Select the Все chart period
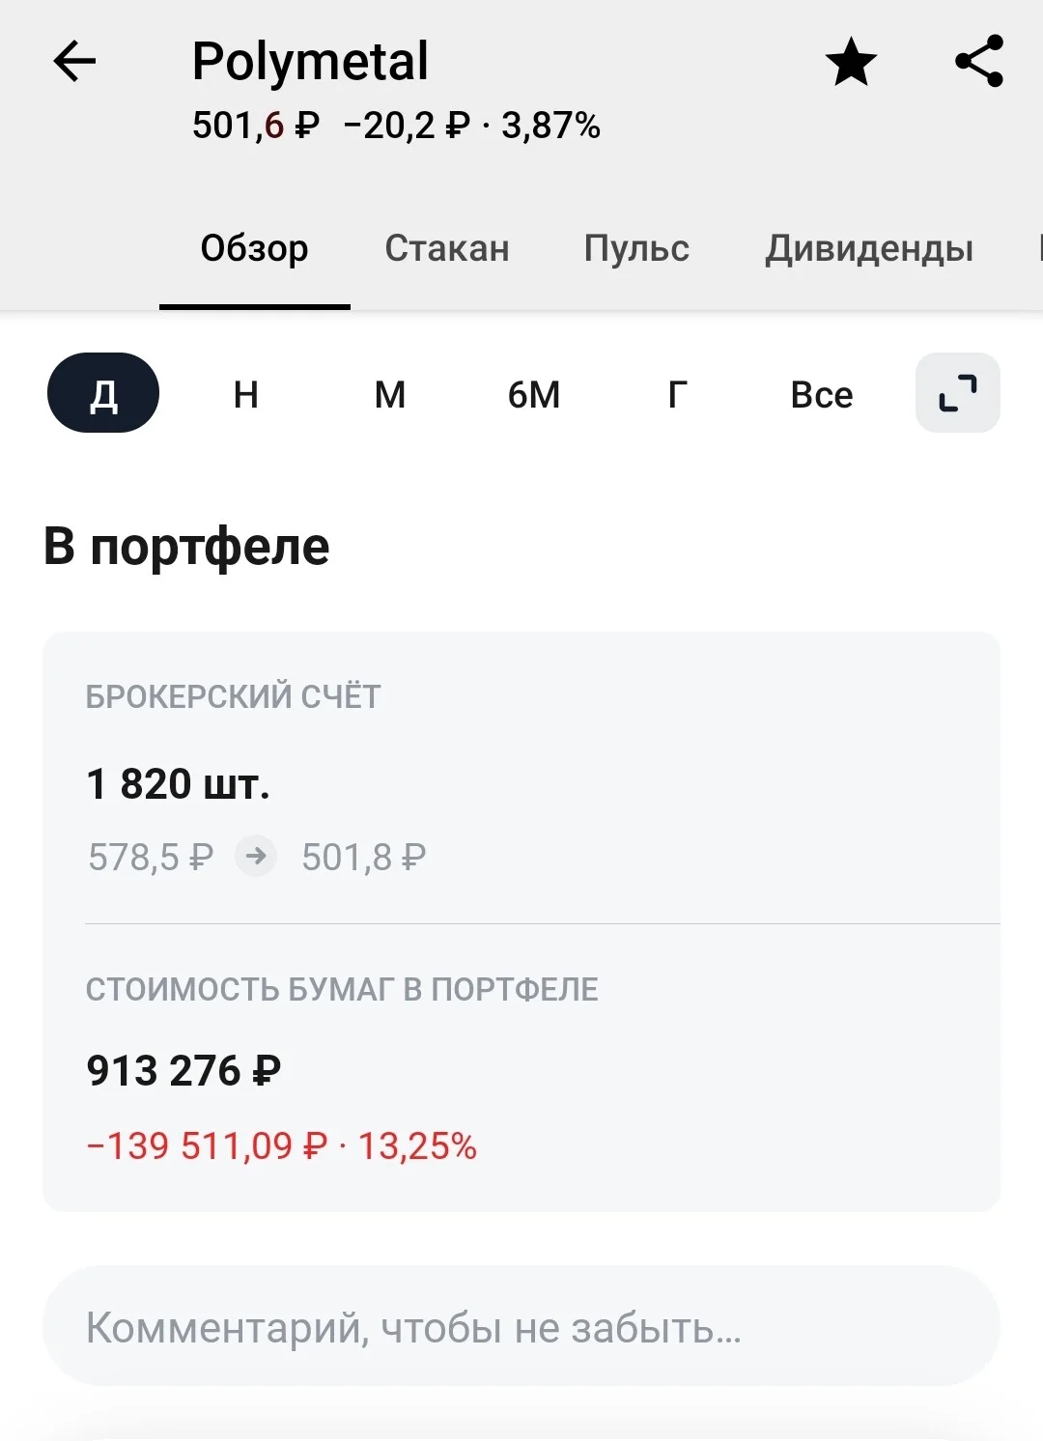 pyautogui.click(x=822, y=394)
